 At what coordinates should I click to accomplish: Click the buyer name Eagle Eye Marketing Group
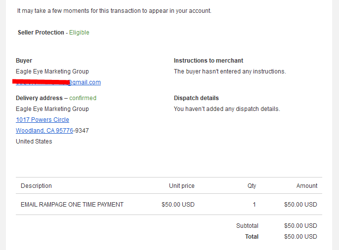tap(52, 71)
